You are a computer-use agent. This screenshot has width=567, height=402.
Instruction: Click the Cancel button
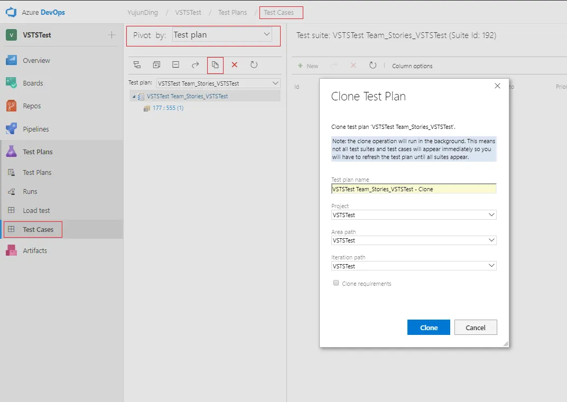click(x=476, y=327)
